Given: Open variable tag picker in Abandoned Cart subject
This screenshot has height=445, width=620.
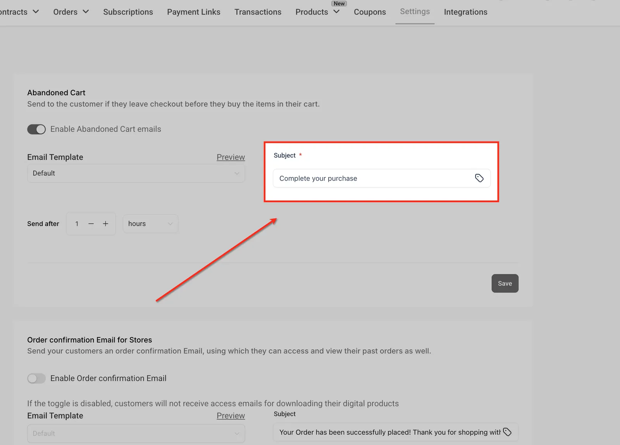Looking at the screenshot, I should (479, 178).
